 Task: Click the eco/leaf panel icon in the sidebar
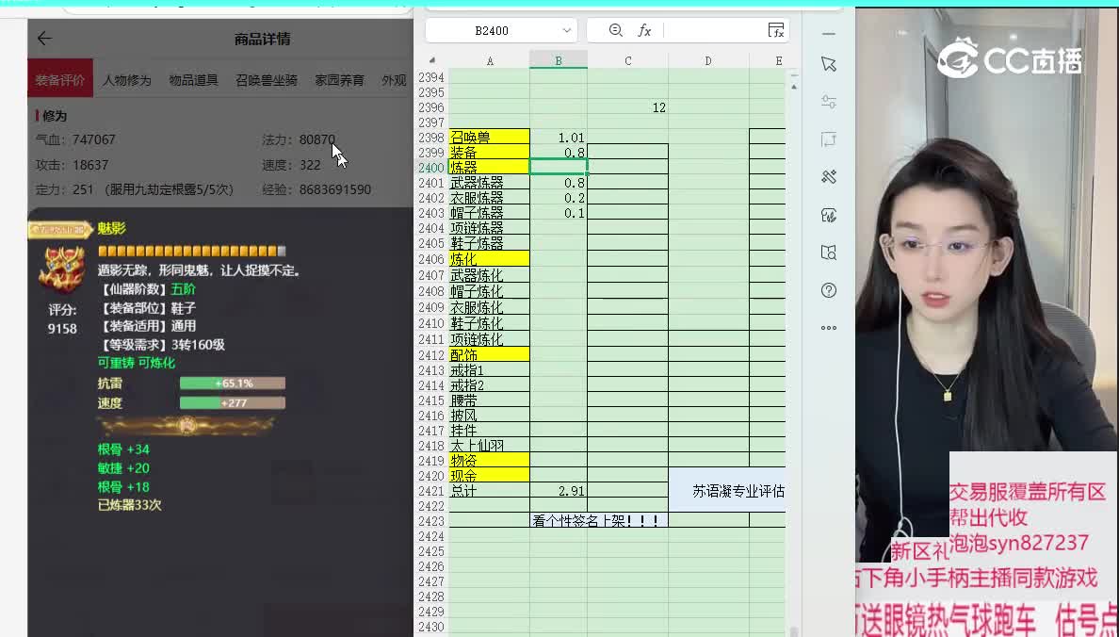pos(828,214)
